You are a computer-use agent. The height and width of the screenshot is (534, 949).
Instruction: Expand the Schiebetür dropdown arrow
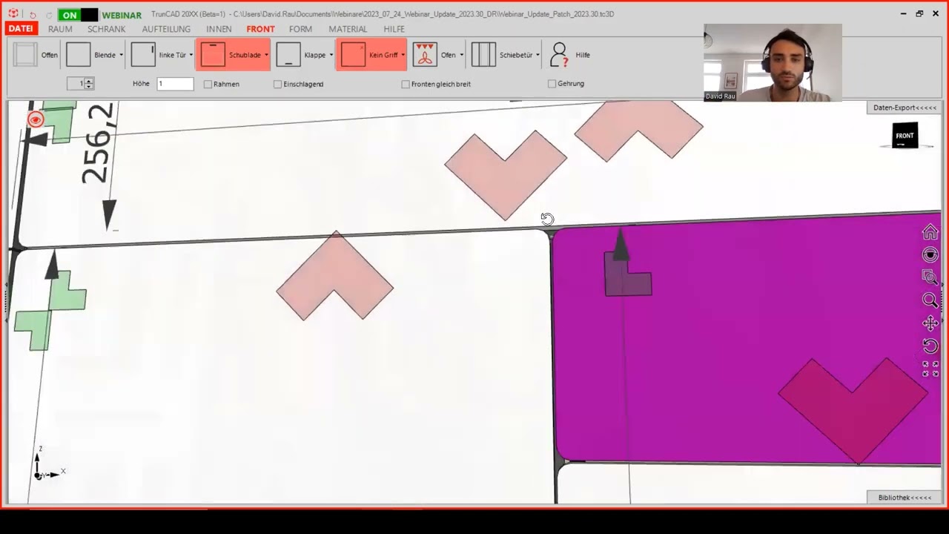[538, 55]
